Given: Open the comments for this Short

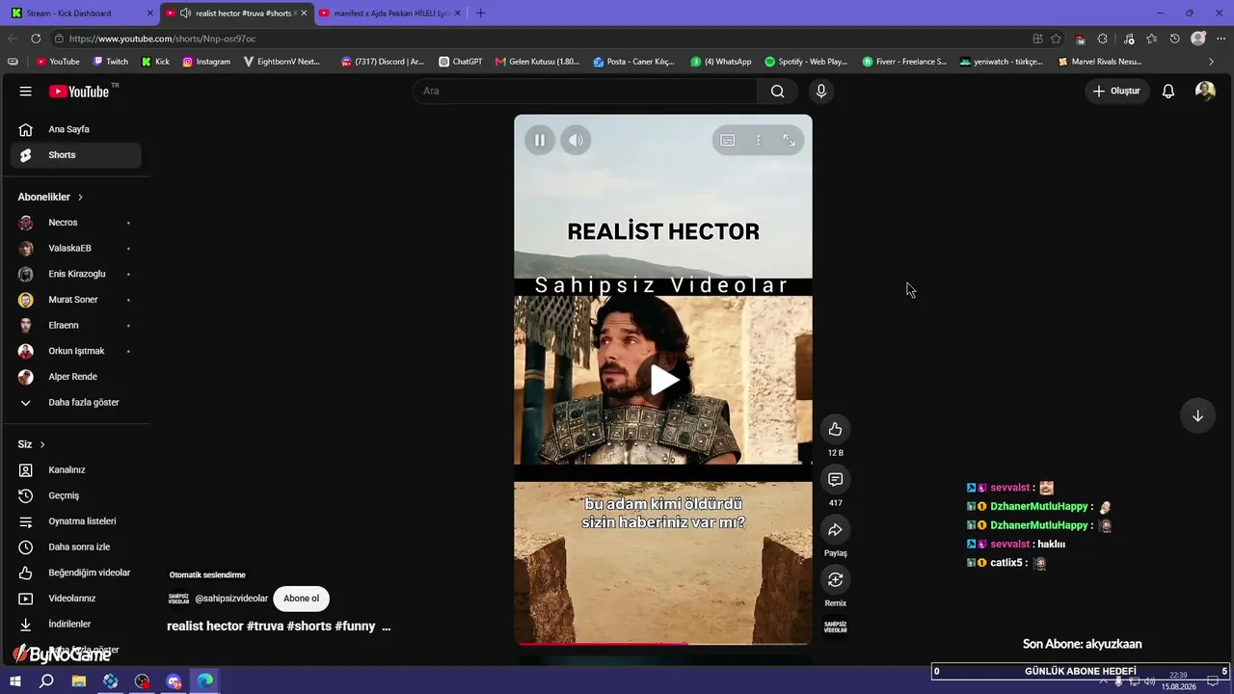Looking at the screenshot, I should pos(836,480).
